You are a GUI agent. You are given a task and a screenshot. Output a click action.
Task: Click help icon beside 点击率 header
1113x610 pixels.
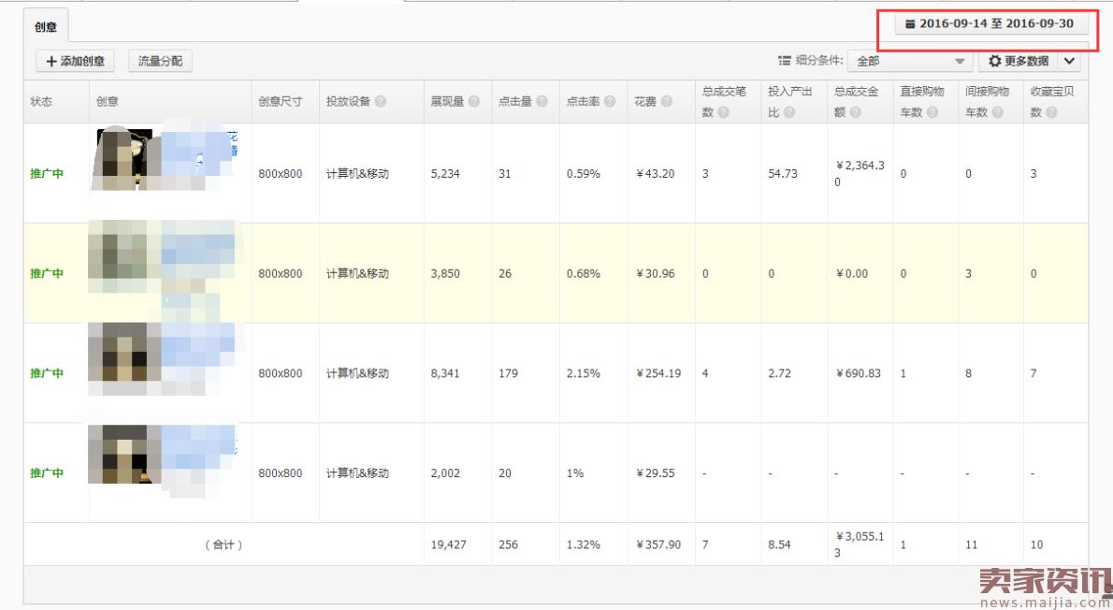click(610, 102)
